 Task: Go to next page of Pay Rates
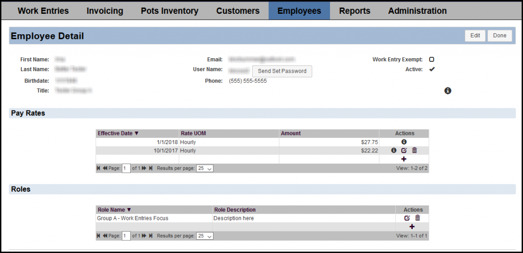click(144, 168)
